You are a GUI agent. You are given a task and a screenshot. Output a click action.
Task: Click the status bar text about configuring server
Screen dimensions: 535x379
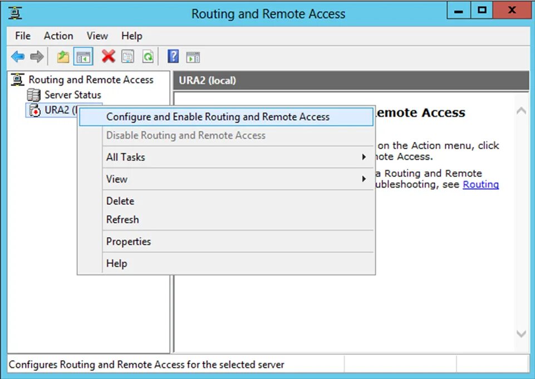pos(146,365)
